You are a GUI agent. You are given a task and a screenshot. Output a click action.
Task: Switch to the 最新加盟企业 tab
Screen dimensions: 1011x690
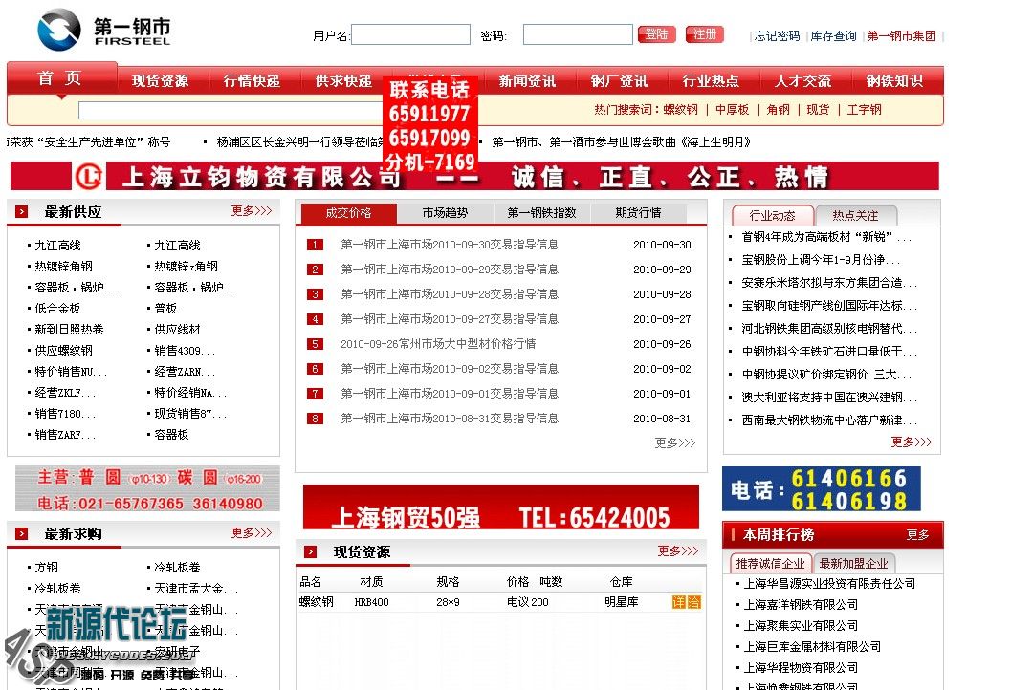click(854, 564)
